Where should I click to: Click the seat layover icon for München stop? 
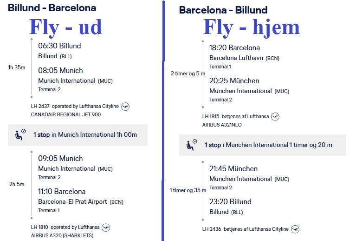tap(191, 145)
